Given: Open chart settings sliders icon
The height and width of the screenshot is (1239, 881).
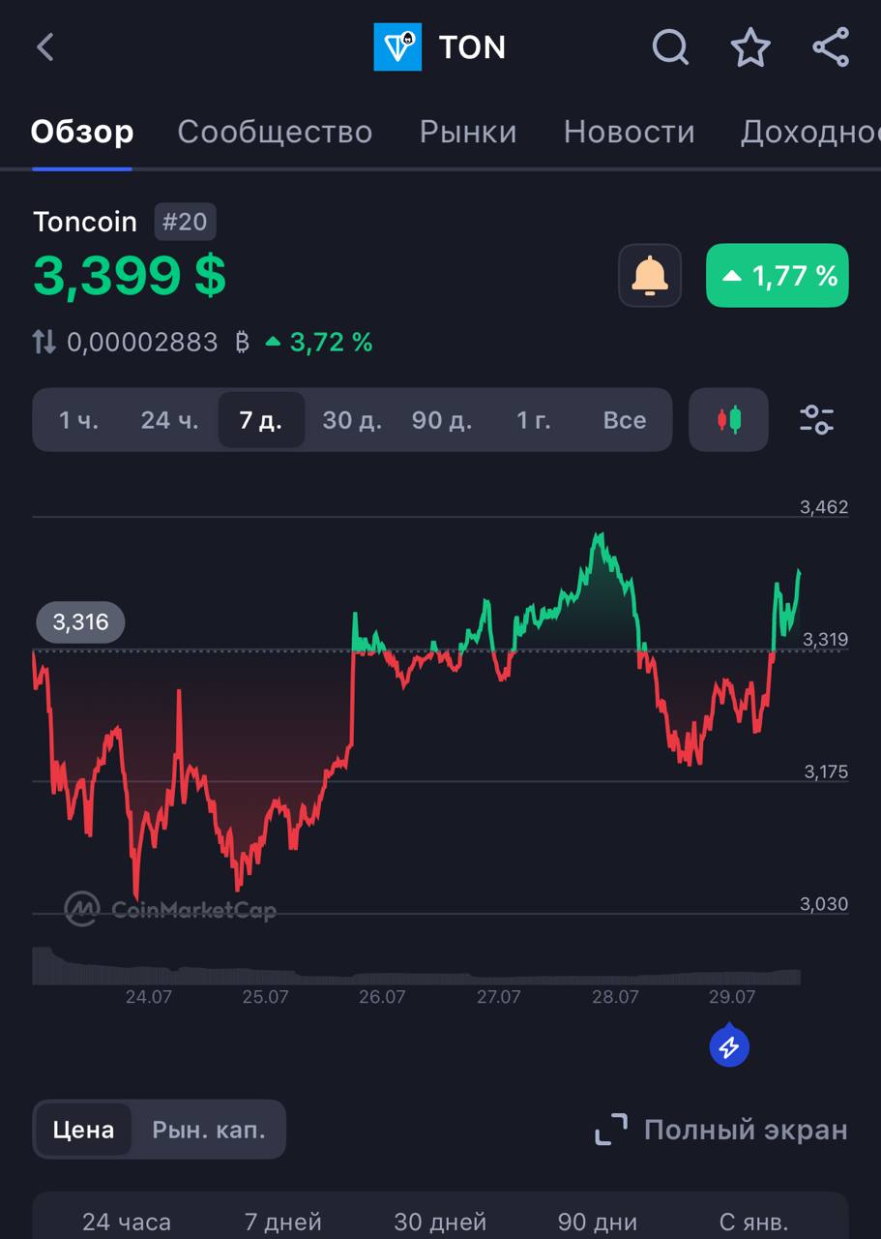Looking at the screenshot, I should coord(817,420).
